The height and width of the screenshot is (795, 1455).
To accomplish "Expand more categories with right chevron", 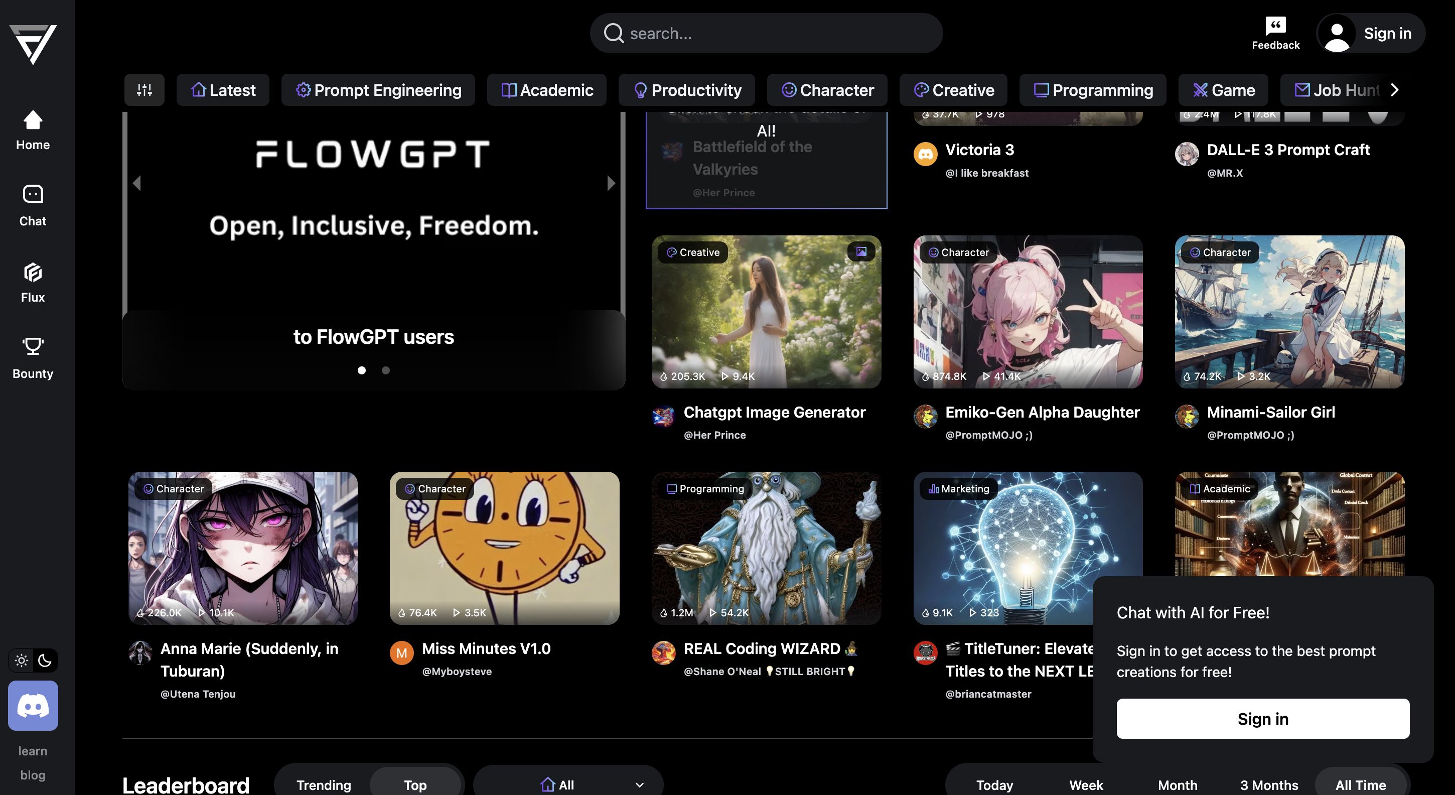I will pyautogui.click(x=1394, y=90).
